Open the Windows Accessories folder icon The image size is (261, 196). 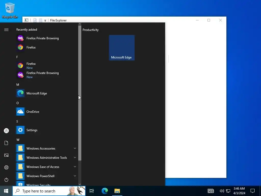20,148
